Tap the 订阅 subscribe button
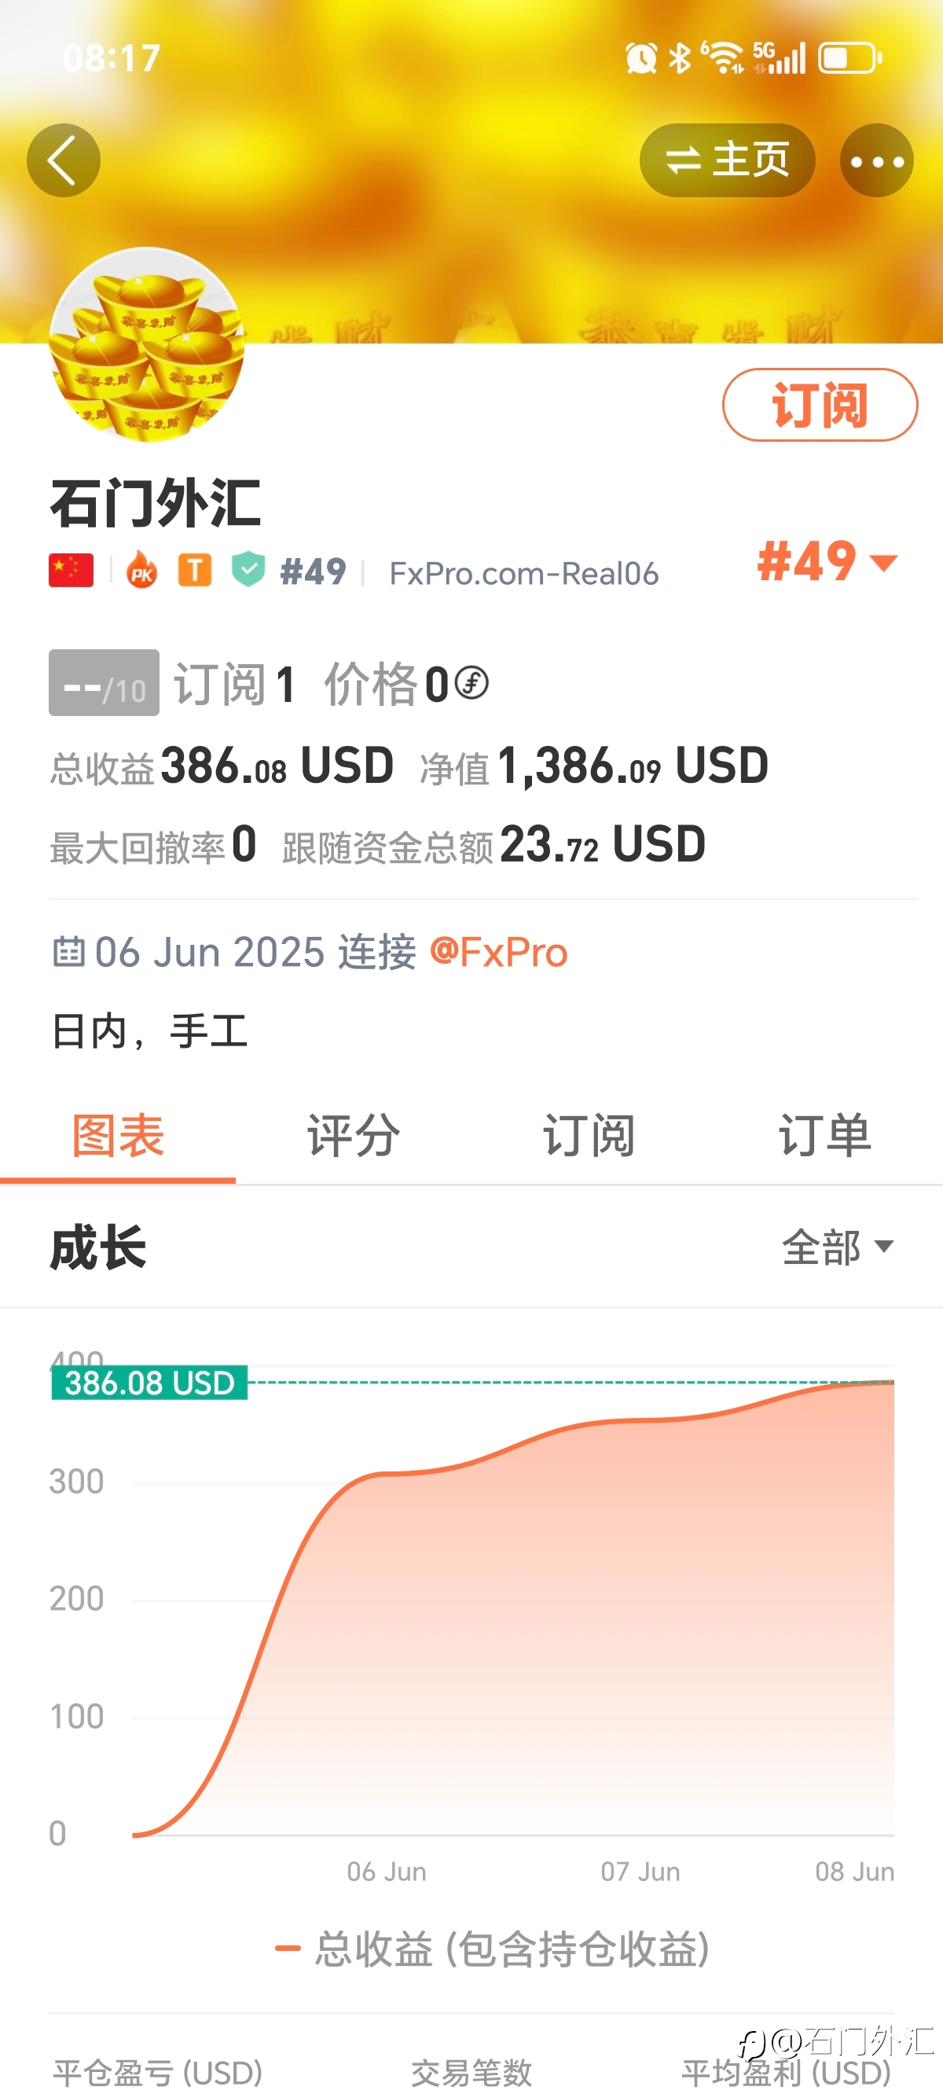 point(820,405)
